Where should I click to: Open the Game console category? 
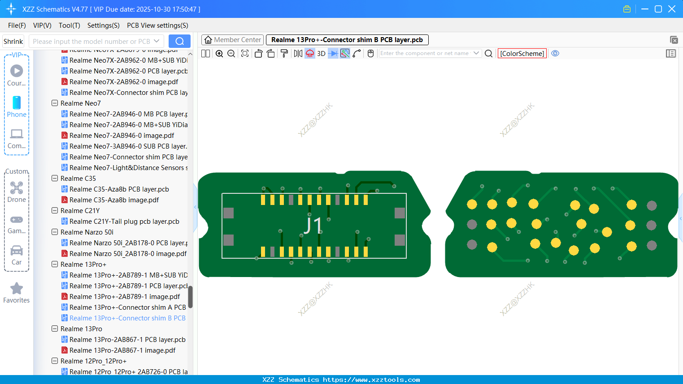point(17,224)
